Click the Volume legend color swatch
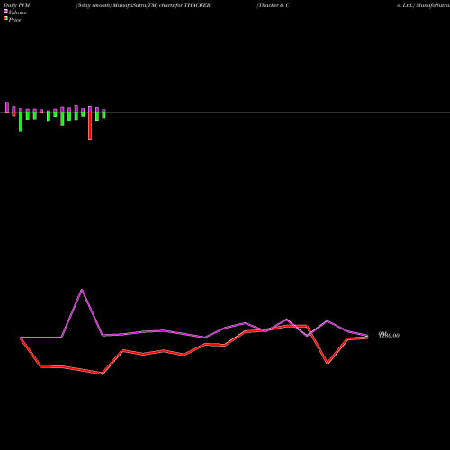Image resolution: width=450 pixels, height=450 pixels. click(x=5, y=11)
